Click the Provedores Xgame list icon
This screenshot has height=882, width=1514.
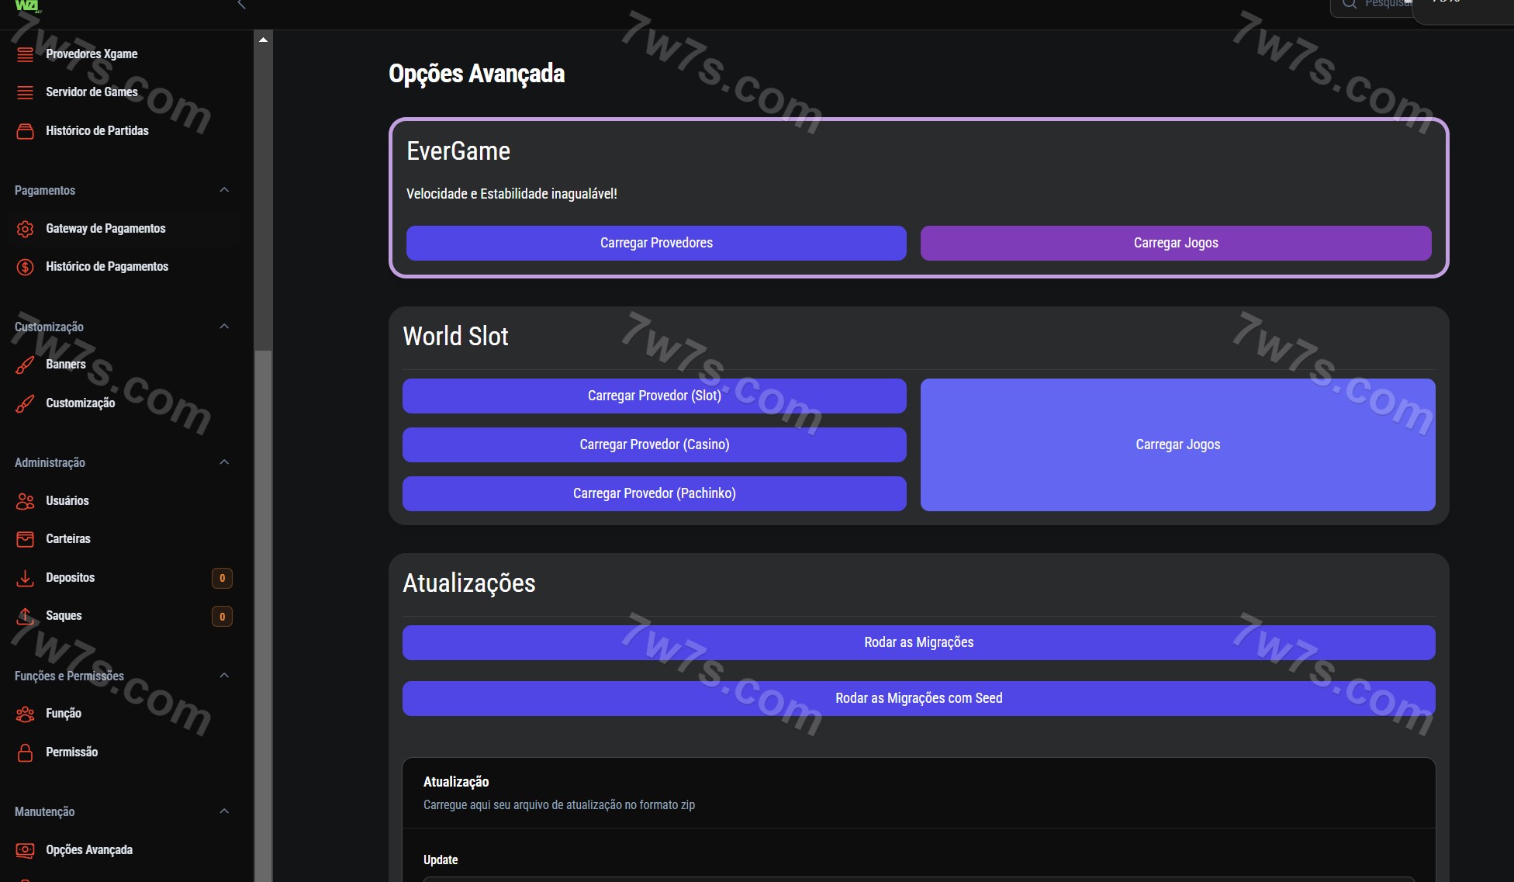point(25,54)
